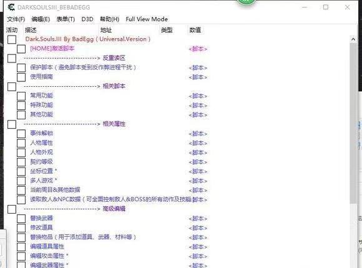The width and height of the screenshot is (362, 268).
Task: Select the 契约等级 row text
Action: [41, 162]
